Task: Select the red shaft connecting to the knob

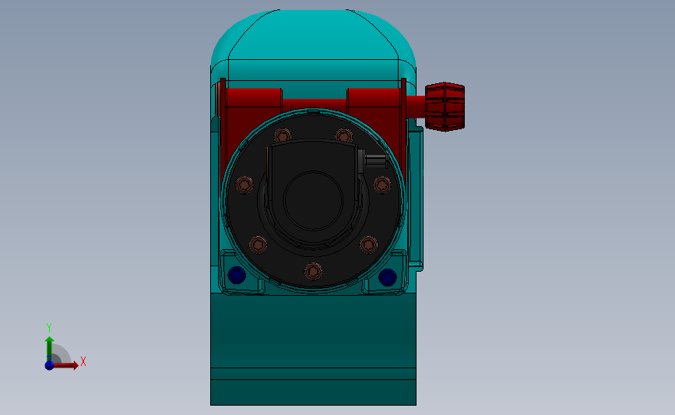Action: coord(416,107)
